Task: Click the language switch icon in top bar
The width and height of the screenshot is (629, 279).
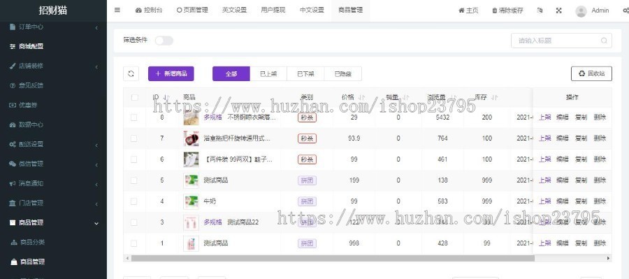Action: tap(540, 10)
